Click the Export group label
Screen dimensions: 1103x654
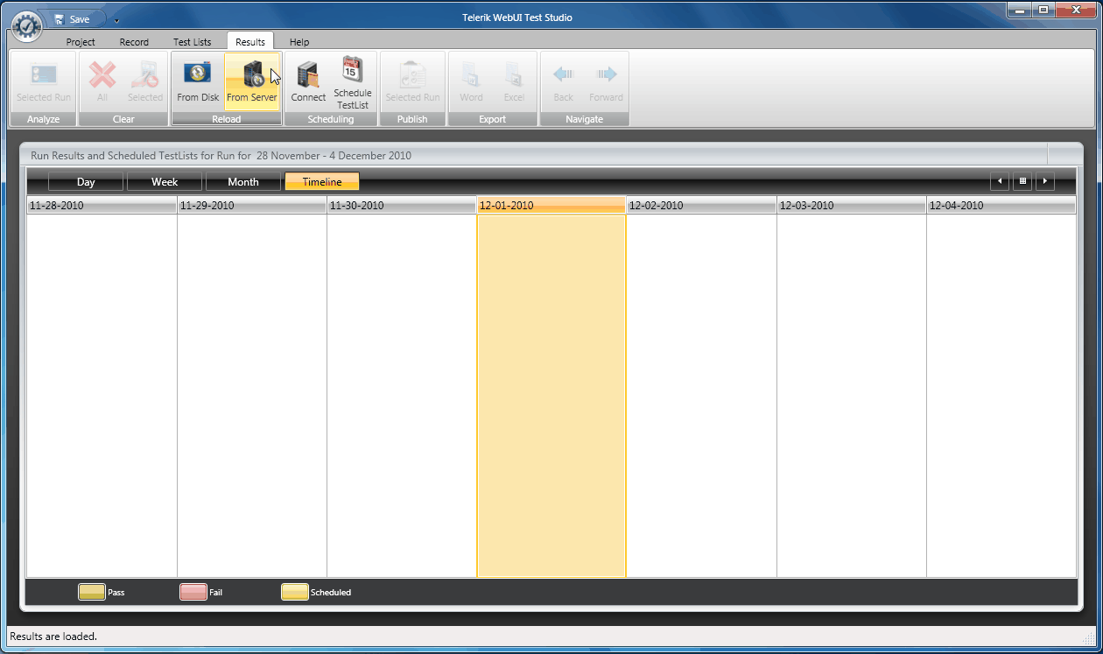493,119
